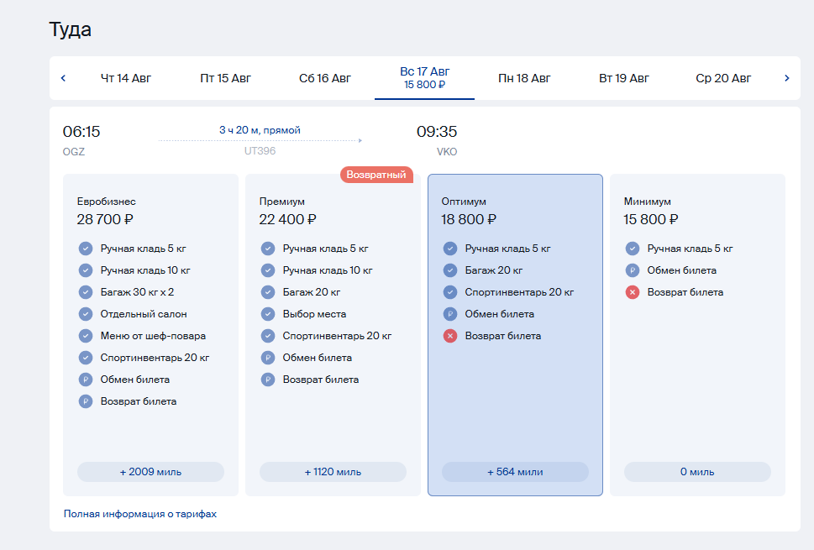This screenshot has width=814, height=550.
Task: Click checkmark icon beside Выбор места
Action: 268,314
